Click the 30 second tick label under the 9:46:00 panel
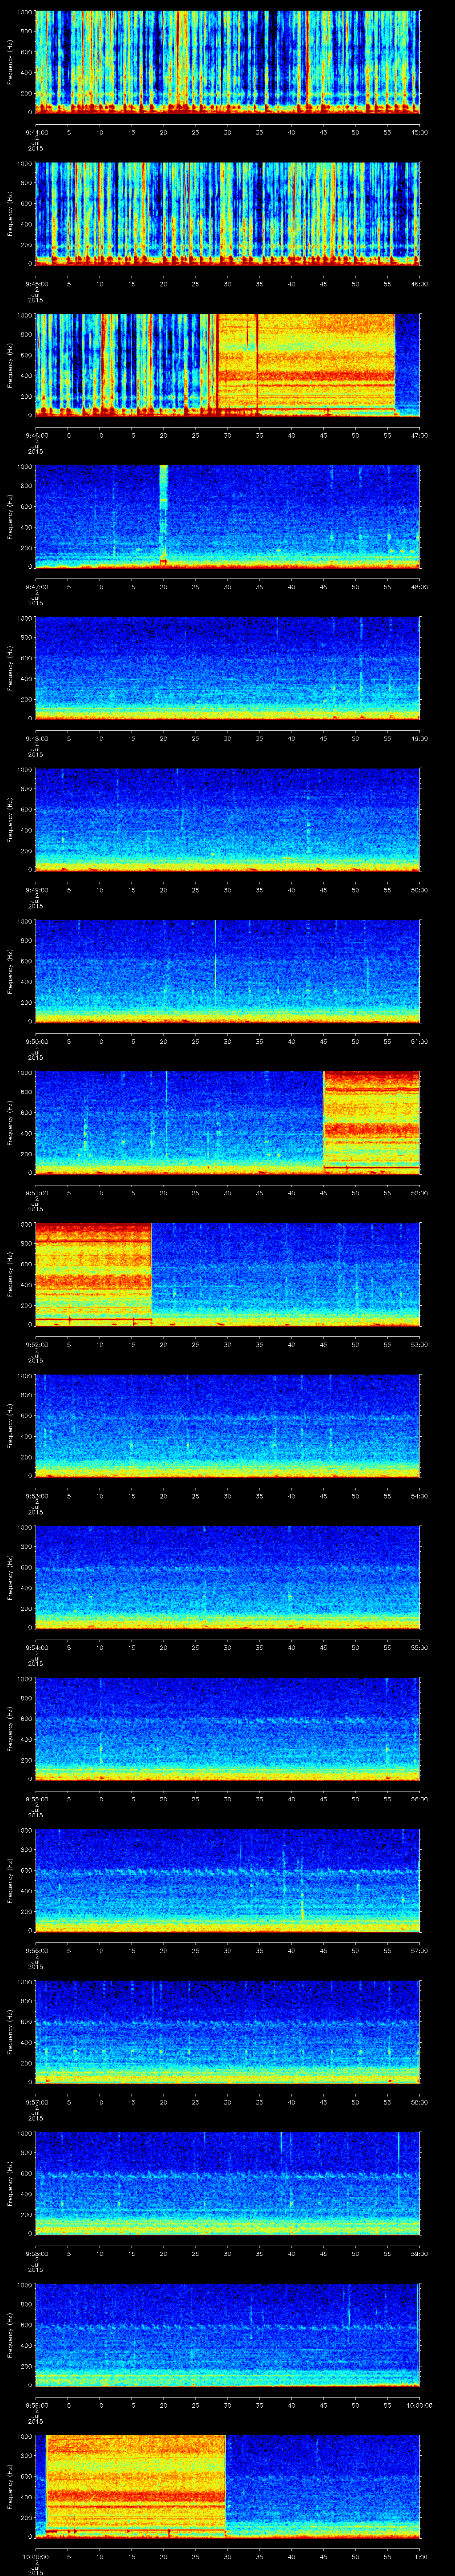 point(227,435)
